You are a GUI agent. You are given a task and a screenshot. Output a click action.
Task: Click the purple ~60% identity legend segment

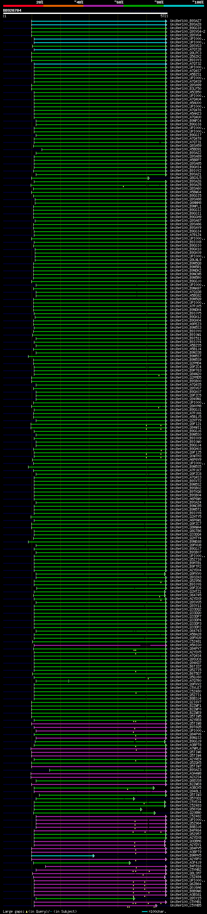point(103,6)
